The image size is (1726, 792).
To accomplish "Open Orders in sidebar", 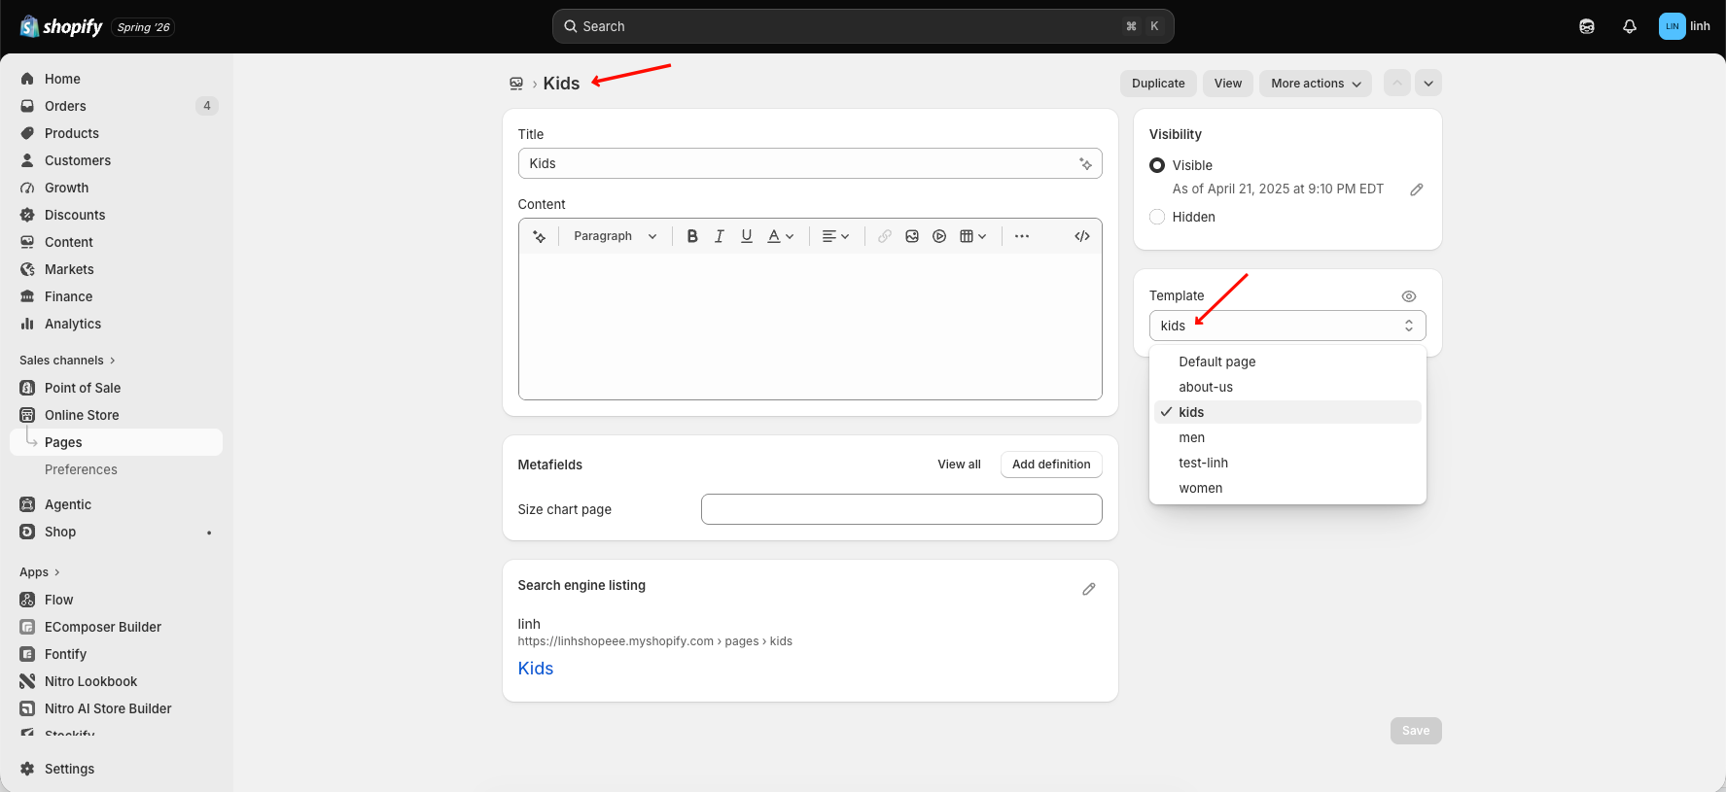I will click(x=117, y=106).
